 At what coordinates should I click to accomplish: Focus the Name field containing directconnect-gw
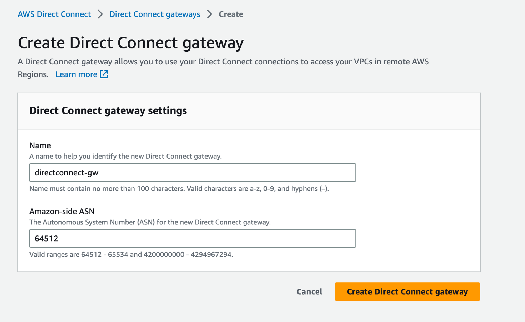[193, 173]
